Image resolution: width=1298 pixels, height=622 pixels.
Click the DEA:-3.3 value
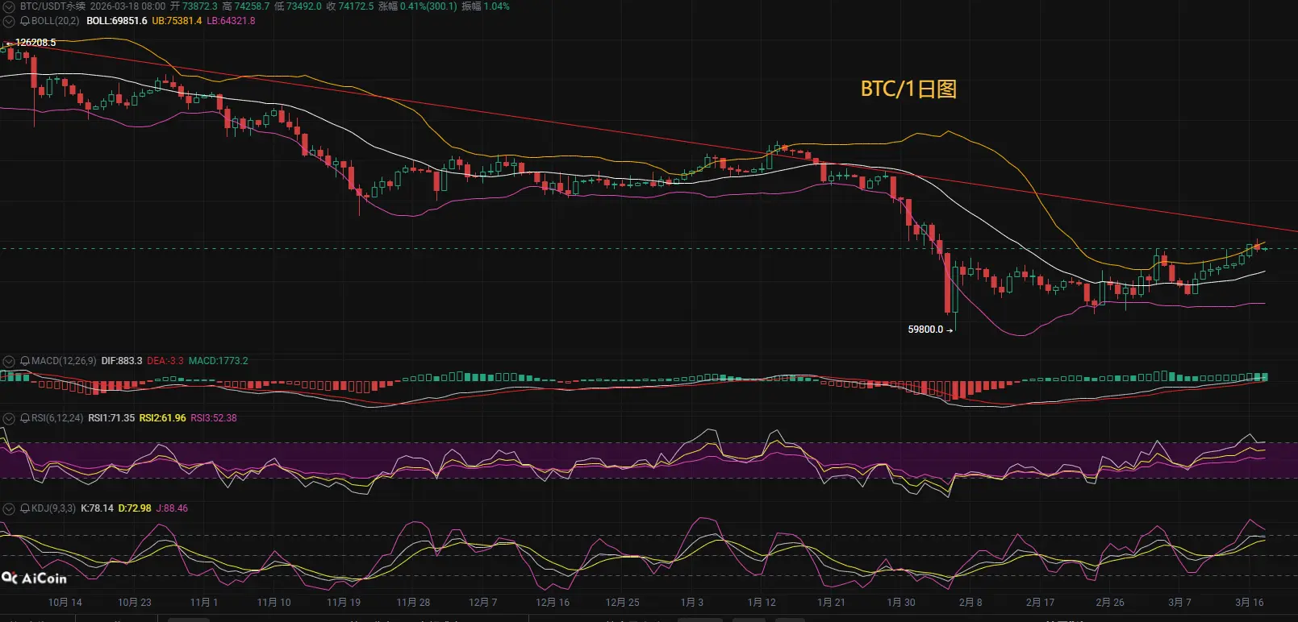165,361
